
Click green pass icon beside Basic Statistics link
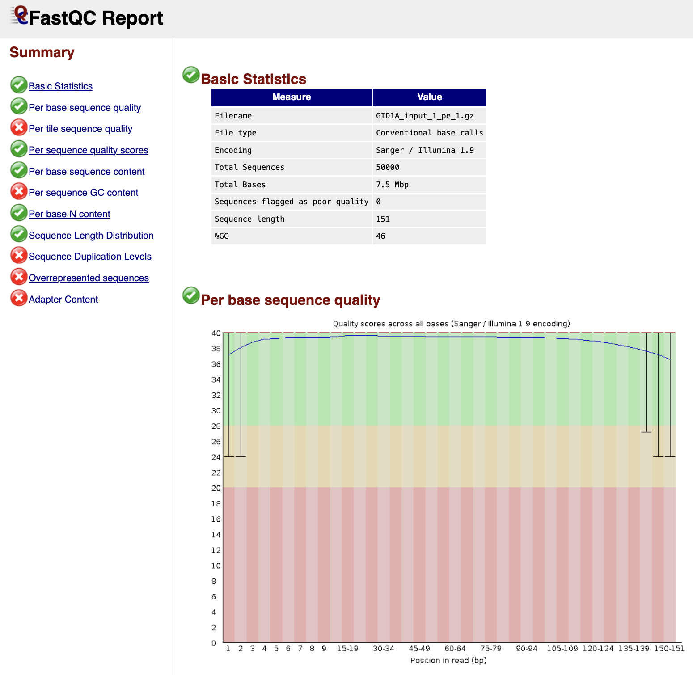pyautogui.click(x=19, y=84)
